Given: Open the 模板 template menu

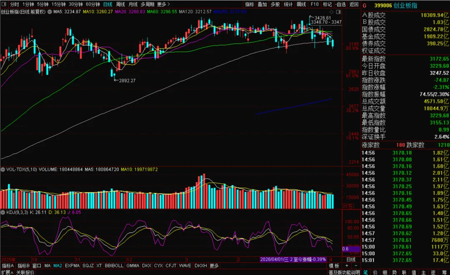Looking at the screenshot, I should click(334, 266).
